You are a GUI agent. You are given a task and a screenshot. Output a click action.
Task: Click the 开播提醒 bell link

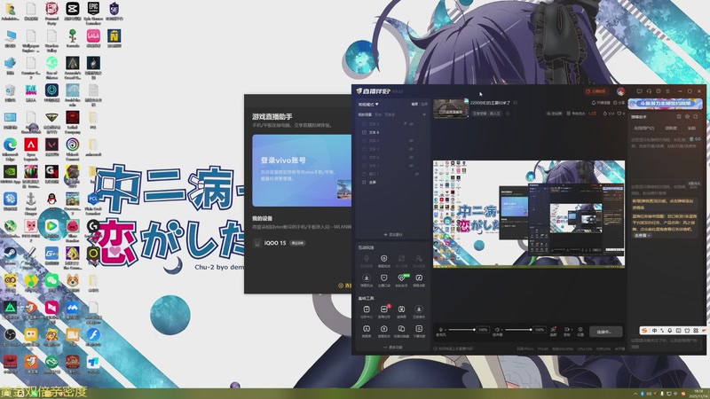[x=602, y=103]
